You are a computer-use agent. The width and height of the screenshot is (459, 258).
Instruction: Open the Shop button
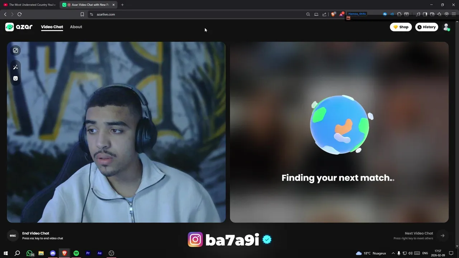[x=401, y=27]
